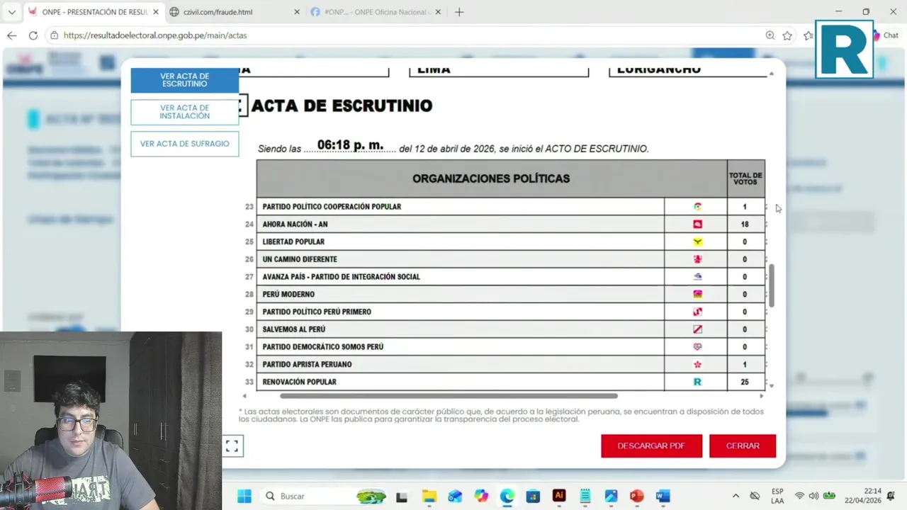Open the favorites list icon
Image resolution: width=907 pixels, height=510 pixels.
pyautogui.click(x=808, y=35)
